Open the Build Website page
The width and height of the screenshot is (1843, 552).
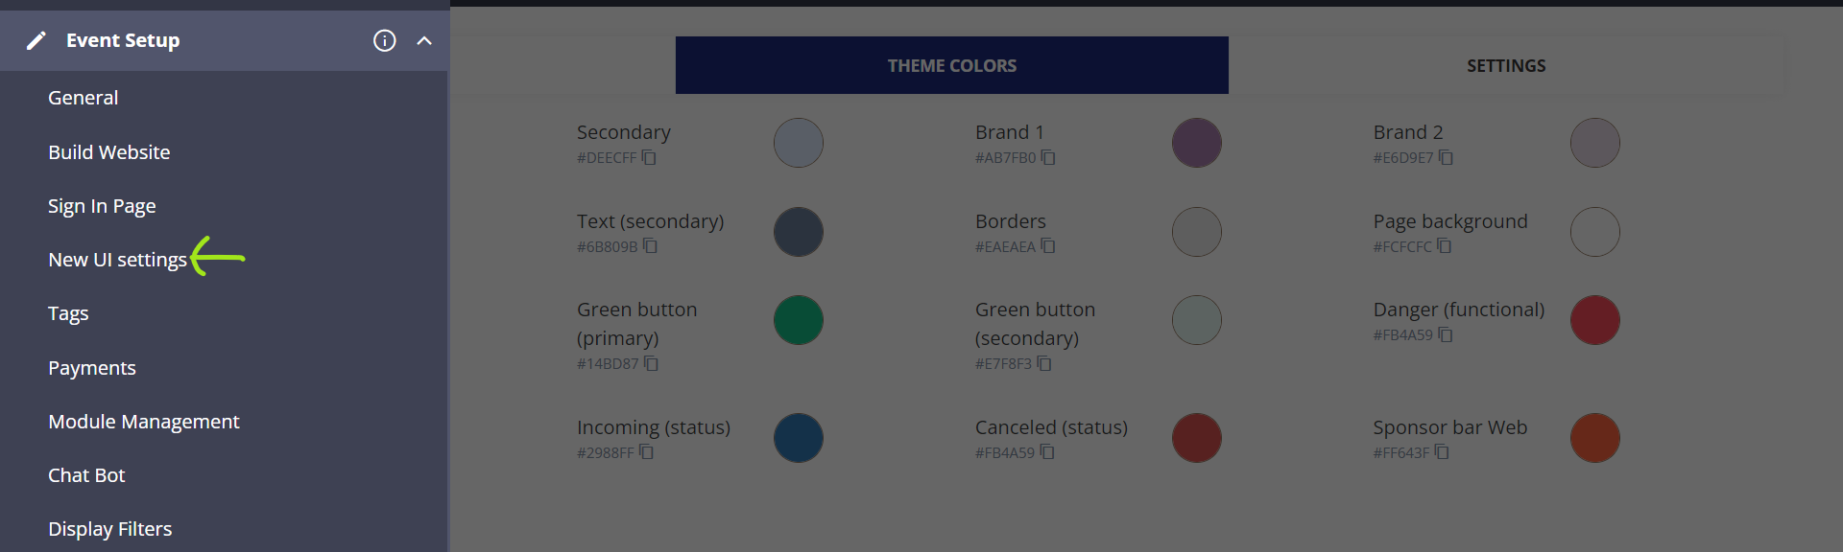[x=109, y=152]
